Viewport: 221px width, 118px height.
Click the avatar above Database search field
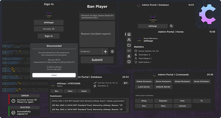pyautogui.click(x=153, y=19)
